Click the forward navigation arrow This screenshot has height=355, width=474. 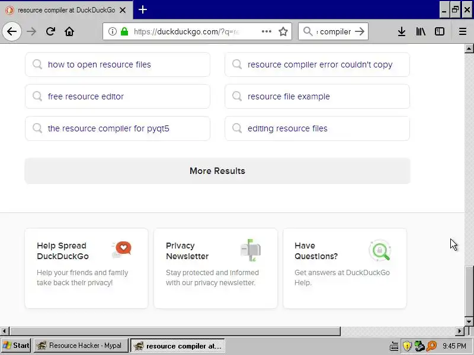[x=31, y=31]
